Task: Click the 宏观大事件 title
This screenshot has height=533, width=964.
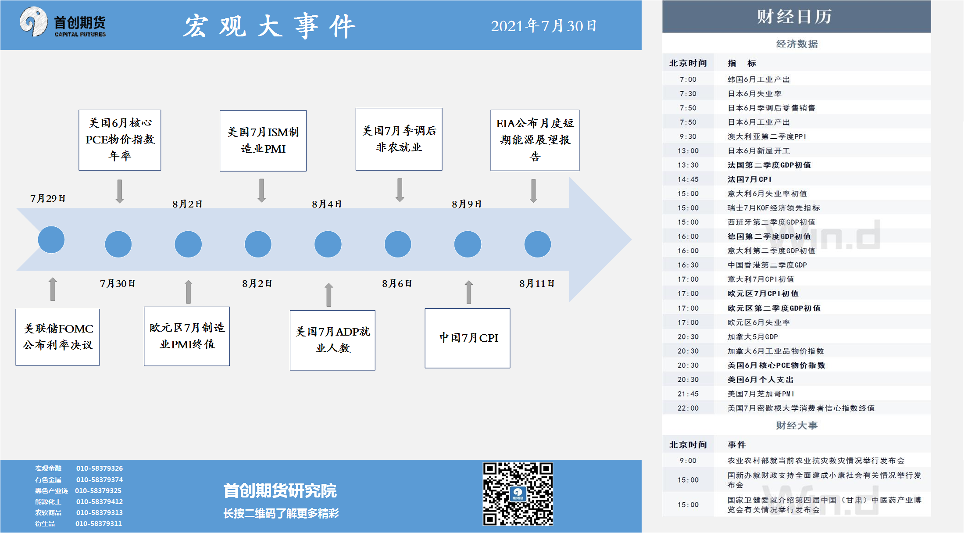Action: (268, 26)
